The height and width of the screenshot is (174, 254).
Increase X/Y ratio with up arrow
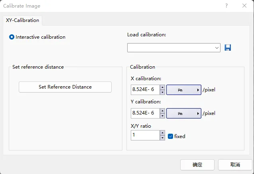click(x=162, y=133)
